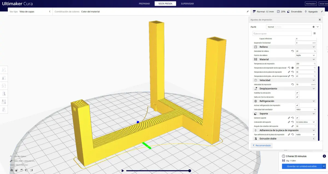Select the Support Blocker tool

coord(4,110)
